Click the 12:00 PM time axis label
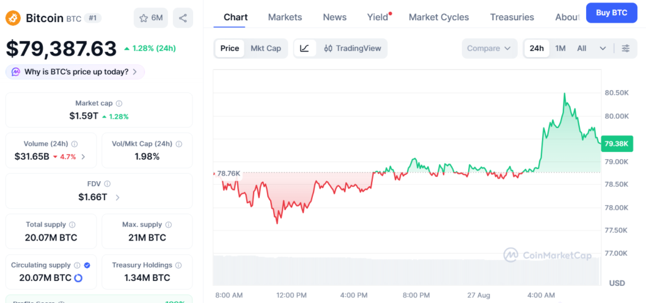The image size is (646, 303). point(292,295)
